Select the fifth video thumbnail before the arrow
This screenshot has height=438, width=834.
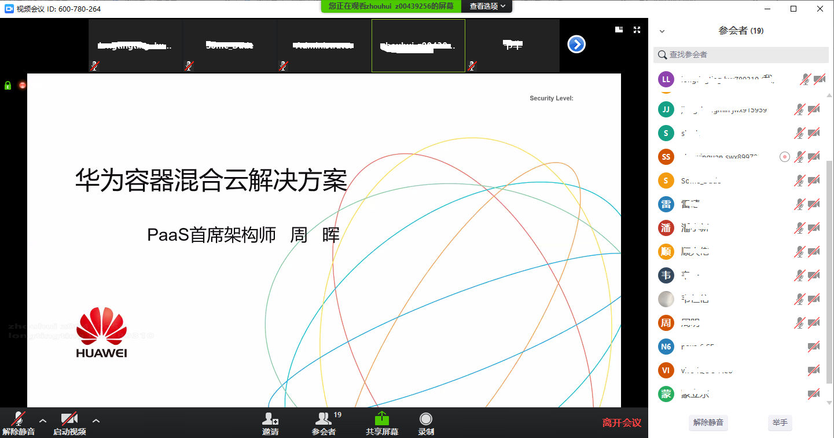(513, 46)
